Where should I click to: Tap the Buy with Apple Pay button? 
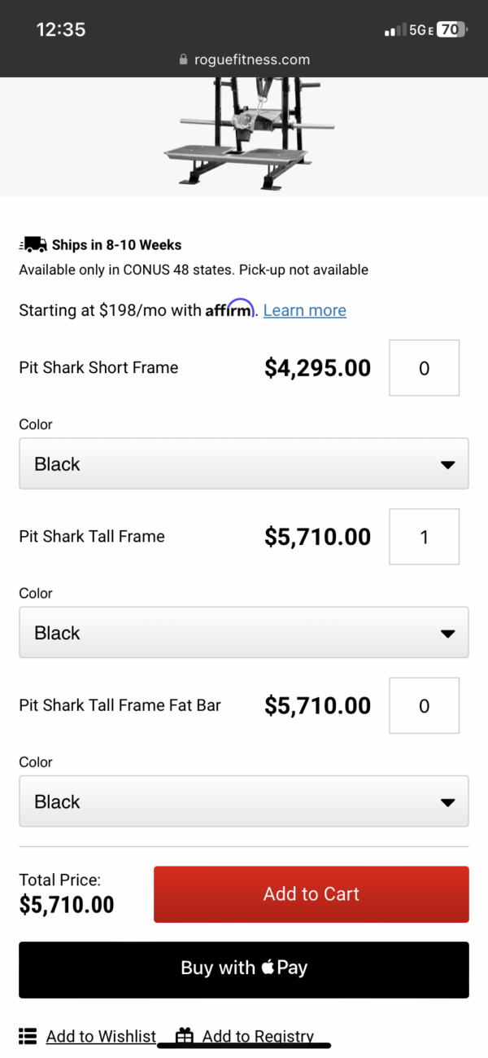244,968
